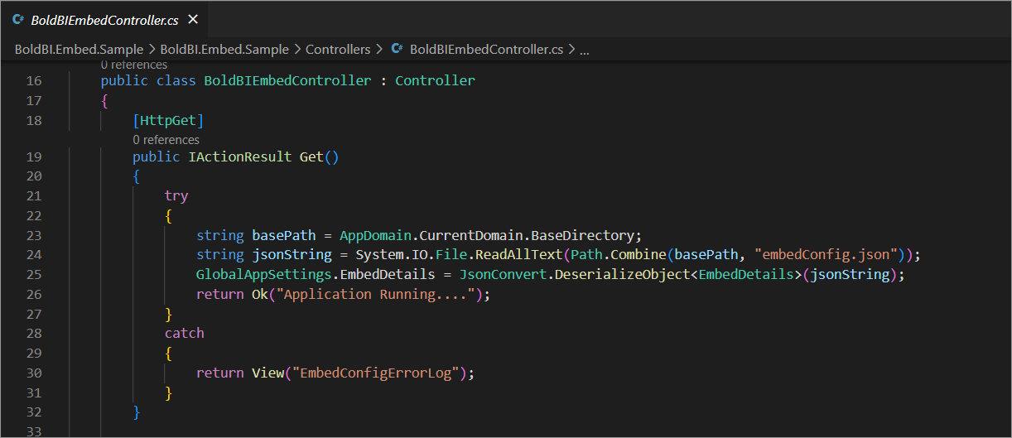This screenshot has width=1012, height=438.
Task: Click the Controller base class name
Action: [x=436, y=81]
